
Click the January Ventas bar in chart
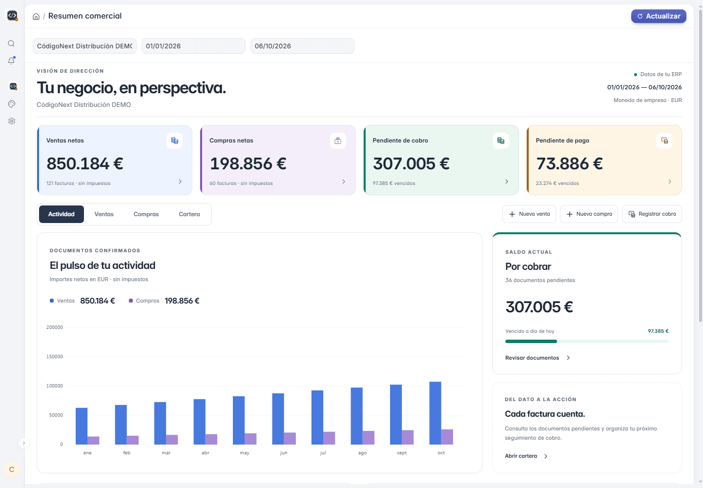pos(82,426)
